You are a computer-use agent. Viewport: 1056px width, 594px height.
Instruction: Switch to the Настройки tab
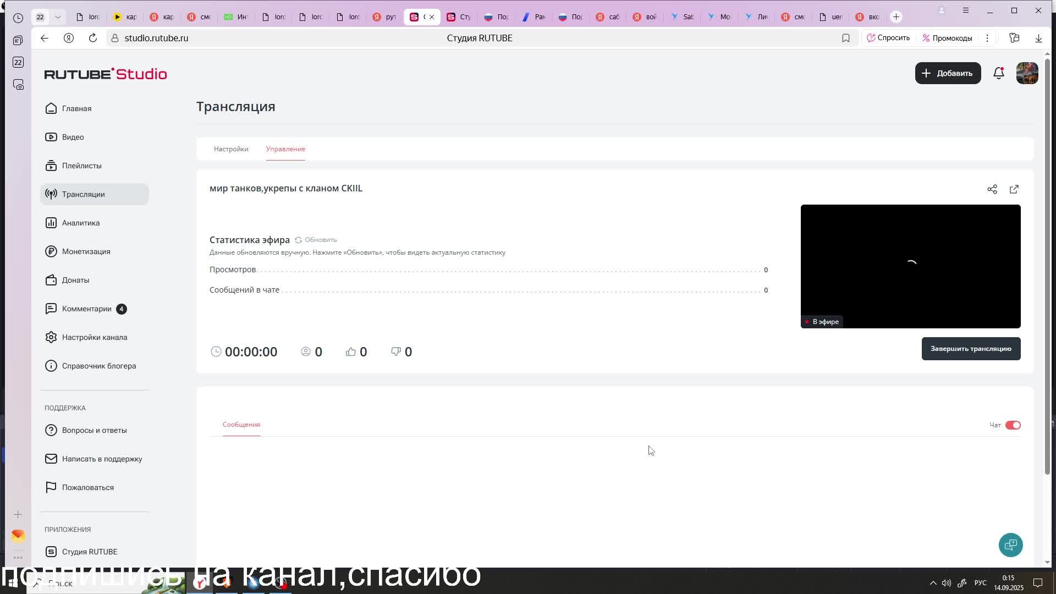tap(231, 149)
